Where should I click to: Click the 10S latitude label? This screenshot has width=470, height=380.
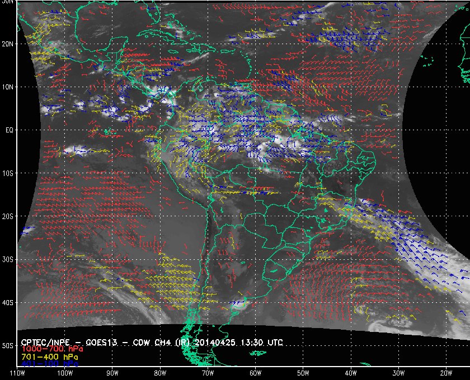[x=7, y=173]
